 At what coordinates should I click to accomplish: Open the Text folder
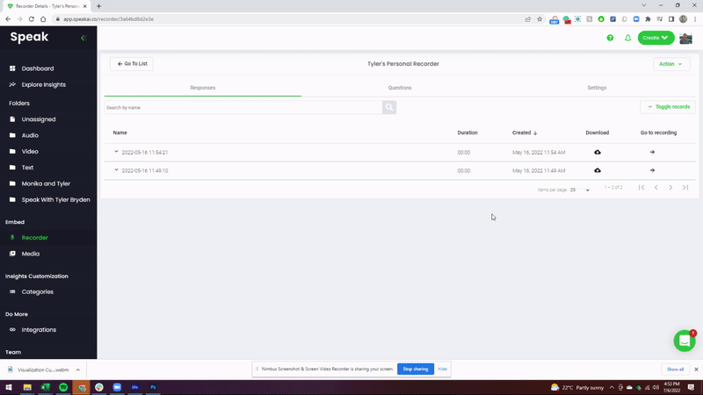pyautogui.click(x=27, y=168)
